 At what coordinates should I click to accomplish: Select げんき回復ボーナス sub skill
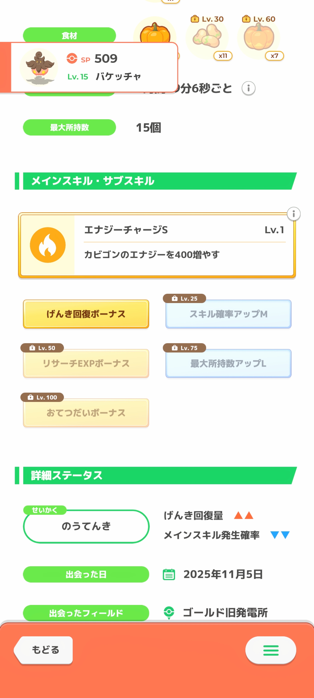click(86, 314)
